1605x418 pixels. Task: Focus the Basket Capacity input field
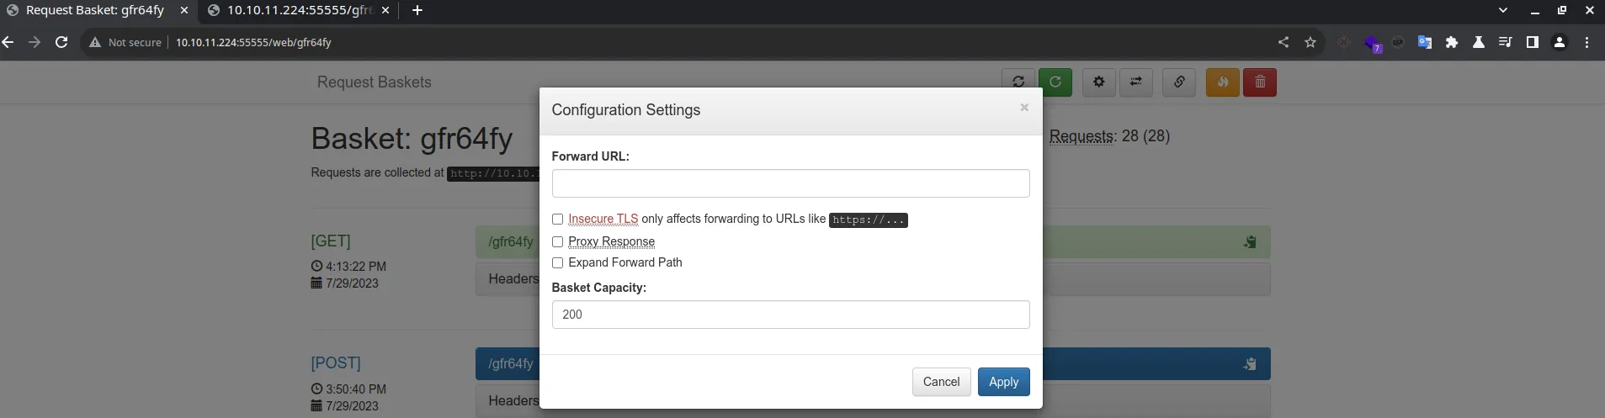coord(790,315)
